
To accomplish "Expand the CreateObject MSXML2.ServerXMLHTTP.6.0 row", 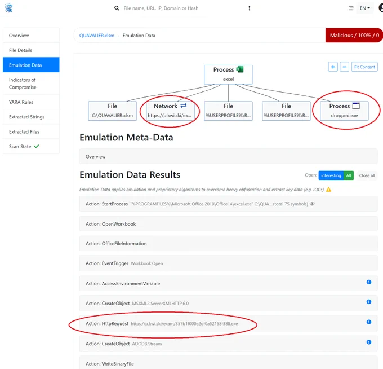I will tap(228, 303).
